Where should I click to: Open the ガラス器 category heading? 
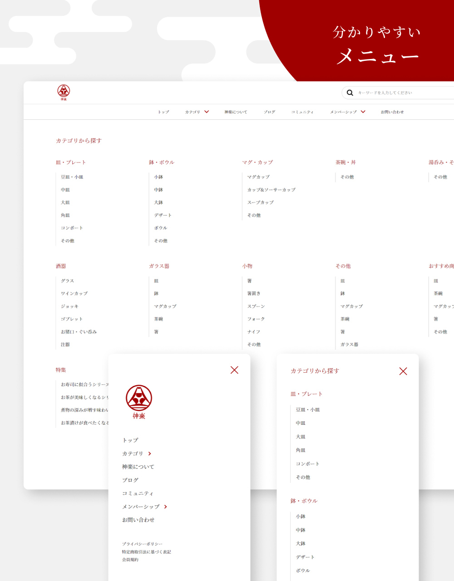click(x=159, y=266)
